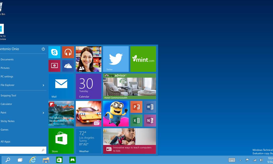Open the Skype tile

point(54,52)
